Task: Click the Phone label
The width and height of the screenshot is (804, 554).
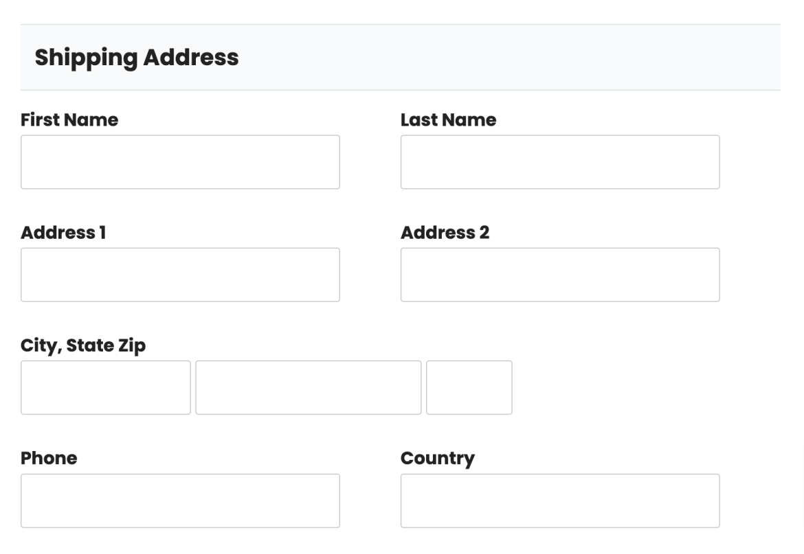Action: pos(48,458)
